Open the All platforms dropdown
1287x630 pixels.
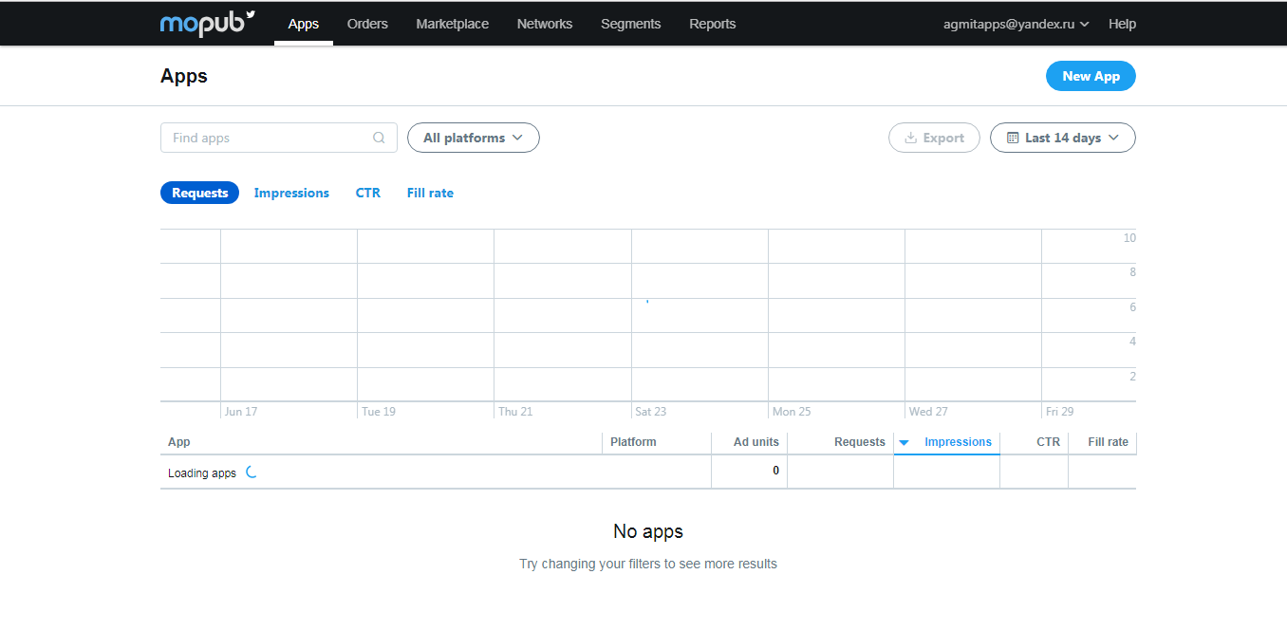coord(474,138)
